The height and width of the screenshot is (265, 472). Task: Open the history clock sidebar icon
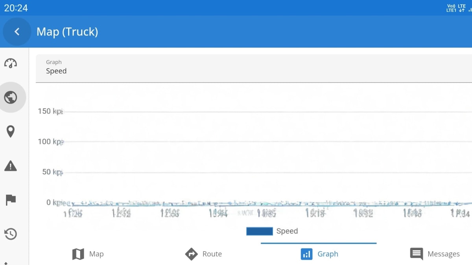point(11,234)
